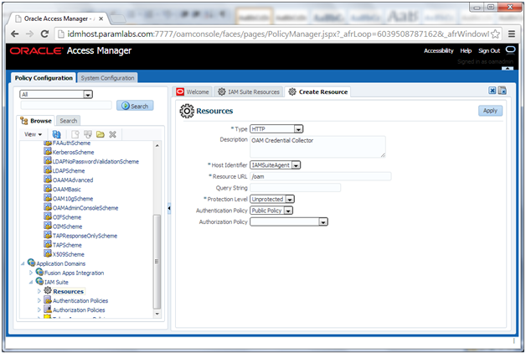
Task: Click the Description text area
Action: (x=317, y=147)
